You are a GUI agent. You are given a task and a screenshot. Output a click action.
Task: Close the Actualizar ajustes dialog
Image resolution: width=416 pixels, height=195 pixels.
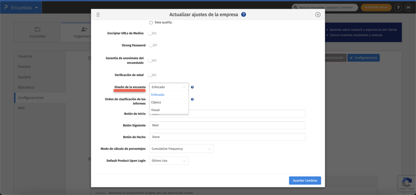(x=318, y=15)
